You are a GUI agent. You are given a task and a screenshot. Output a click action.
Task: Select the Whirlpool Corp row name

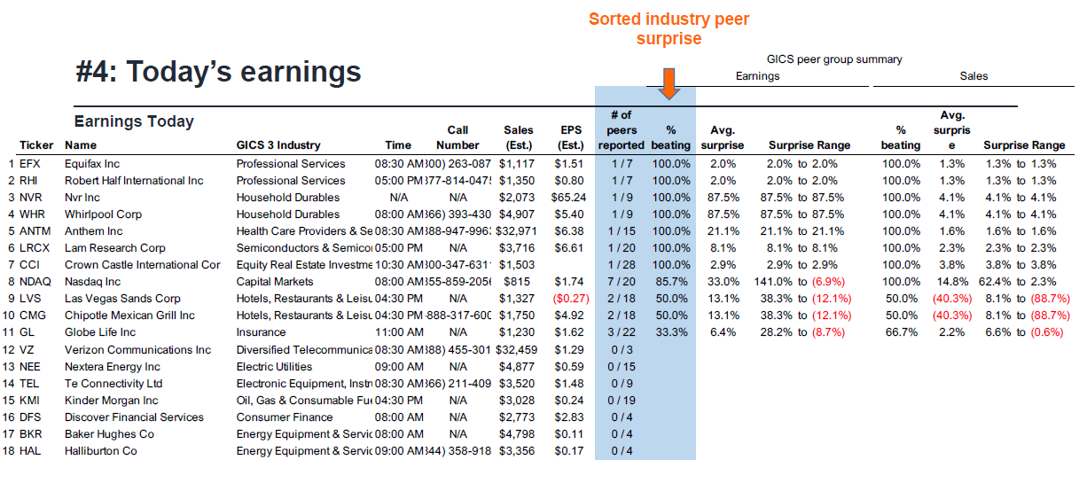[105, 214]
